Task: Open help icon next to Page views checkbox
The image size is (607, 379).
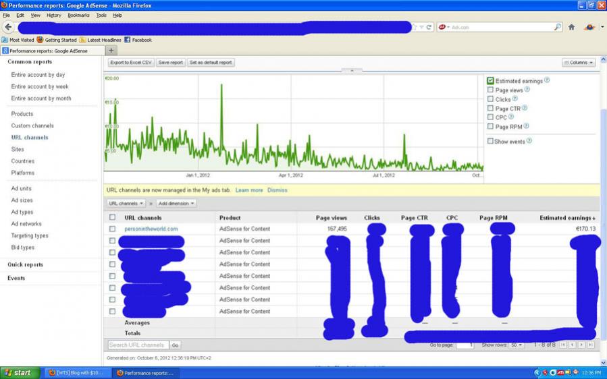Action: (x=527, y=89)
